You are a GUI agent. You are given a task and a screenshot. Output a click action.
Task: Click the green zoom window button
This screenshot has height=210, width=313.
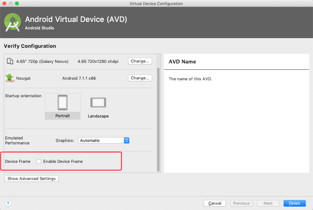[x=17, y=3]
